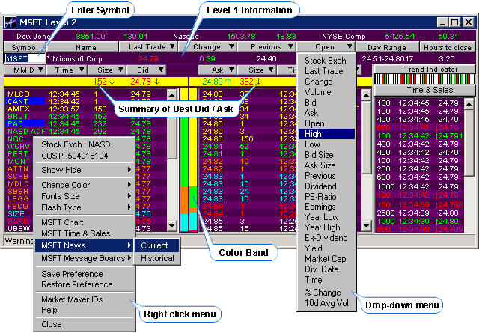Image resolution: width=479 pixels, height=333 pixels.
Task: Open MSFT Chart from context menu
Action: click(62, 222)
